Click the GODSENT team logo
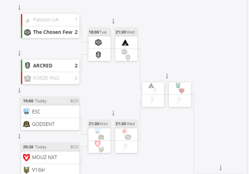The height and width of the screenshot is (174, 249). tap(26, 124)
